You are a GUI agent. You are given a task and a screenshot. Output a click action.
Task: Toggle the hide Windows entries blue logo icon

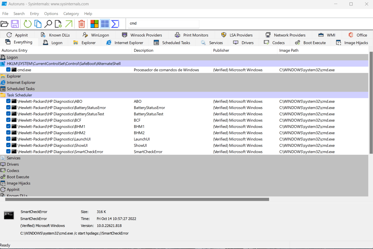[105, 24]
